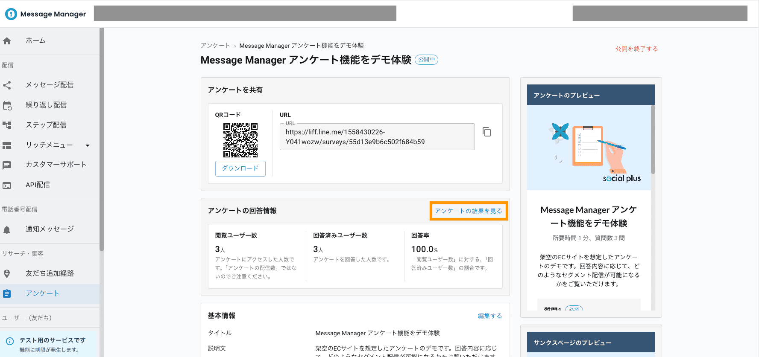Click 公開を終了する link
Screen dimensions: 759x357
point(636,49)
